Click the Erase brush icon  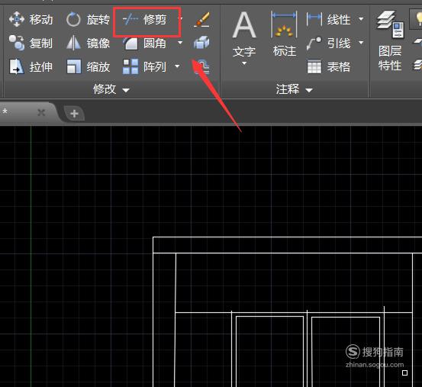(201, 19)
